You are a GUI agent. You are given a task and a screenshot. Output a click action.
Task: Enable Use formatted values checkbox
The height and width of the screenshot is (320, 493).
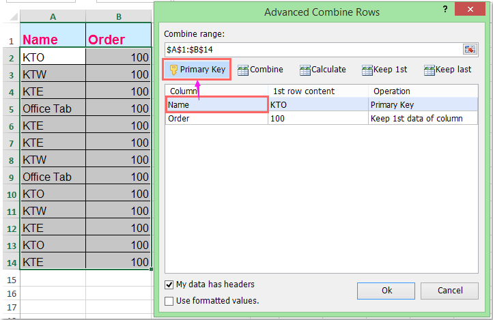pos(169,301)
